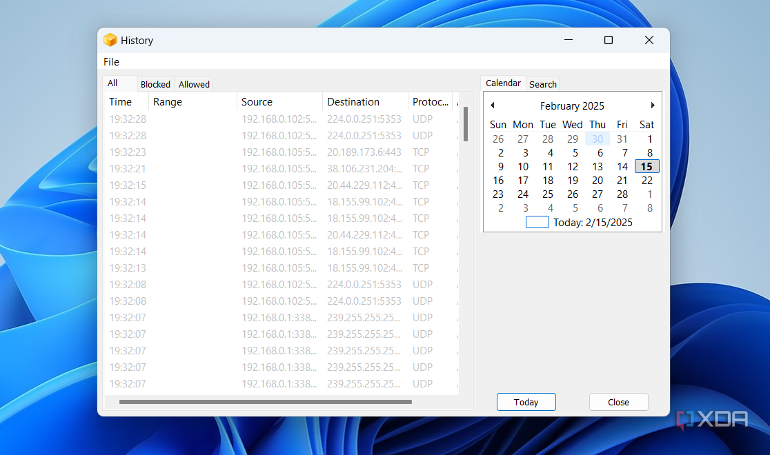This screenshot has width=770, height=455.
Task: Sort by the Destination column header
Action: [x=365, y=101]
